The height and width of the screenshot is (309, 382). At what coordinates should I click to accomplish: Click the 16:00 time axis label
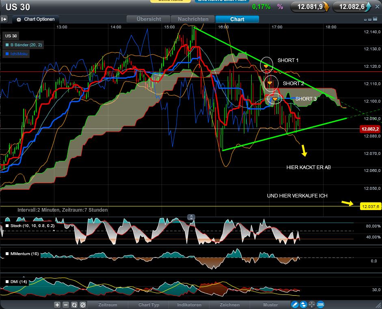pos(223,27)
